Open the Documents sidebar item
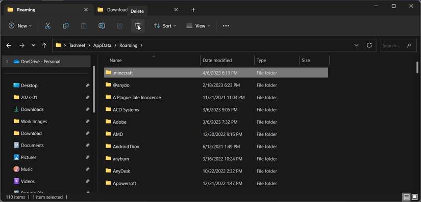 click(x=32, y=146)
